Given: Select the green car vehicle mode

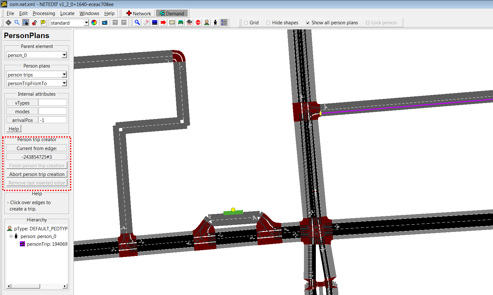Looking at the screenshot, I should tap(181, 22).
